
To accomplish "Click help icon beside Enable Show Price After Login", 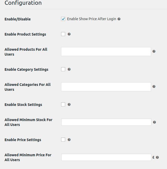I will [x=119, y=19].
